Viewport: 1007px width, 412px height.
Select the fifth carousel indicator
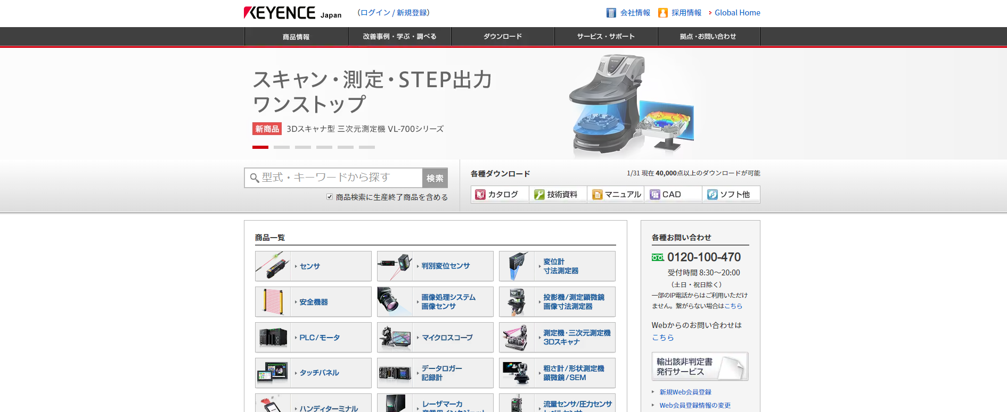346,147
